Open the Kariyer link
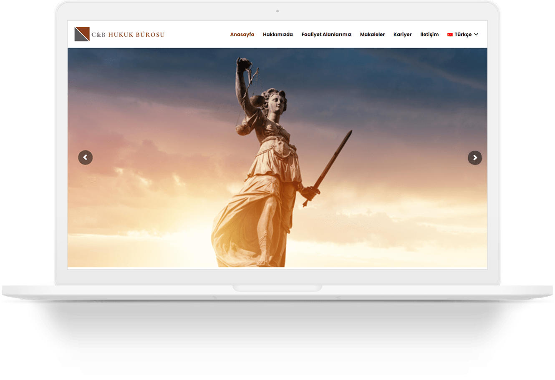The image size is (555, 380). [402, 35]
